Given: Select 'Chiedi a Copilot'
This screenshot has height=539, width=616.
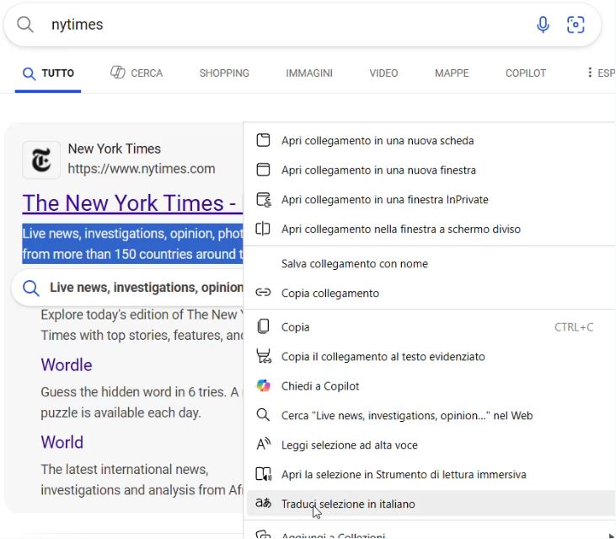Looking at the screenshot, I should (431, 385).
